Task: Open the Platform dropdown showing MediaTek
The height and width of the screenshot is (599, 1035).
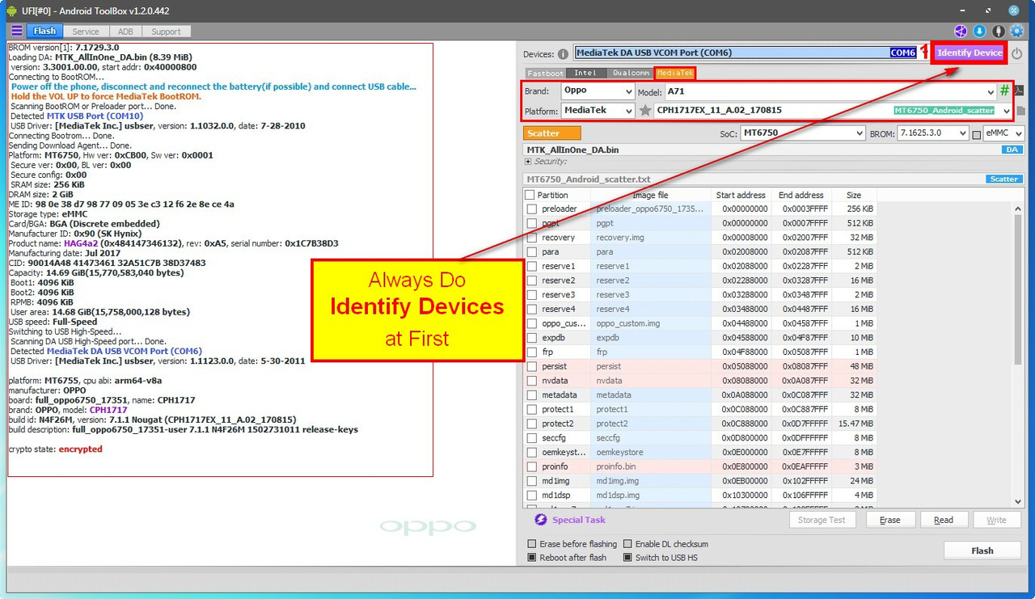Action: (598, 111)
